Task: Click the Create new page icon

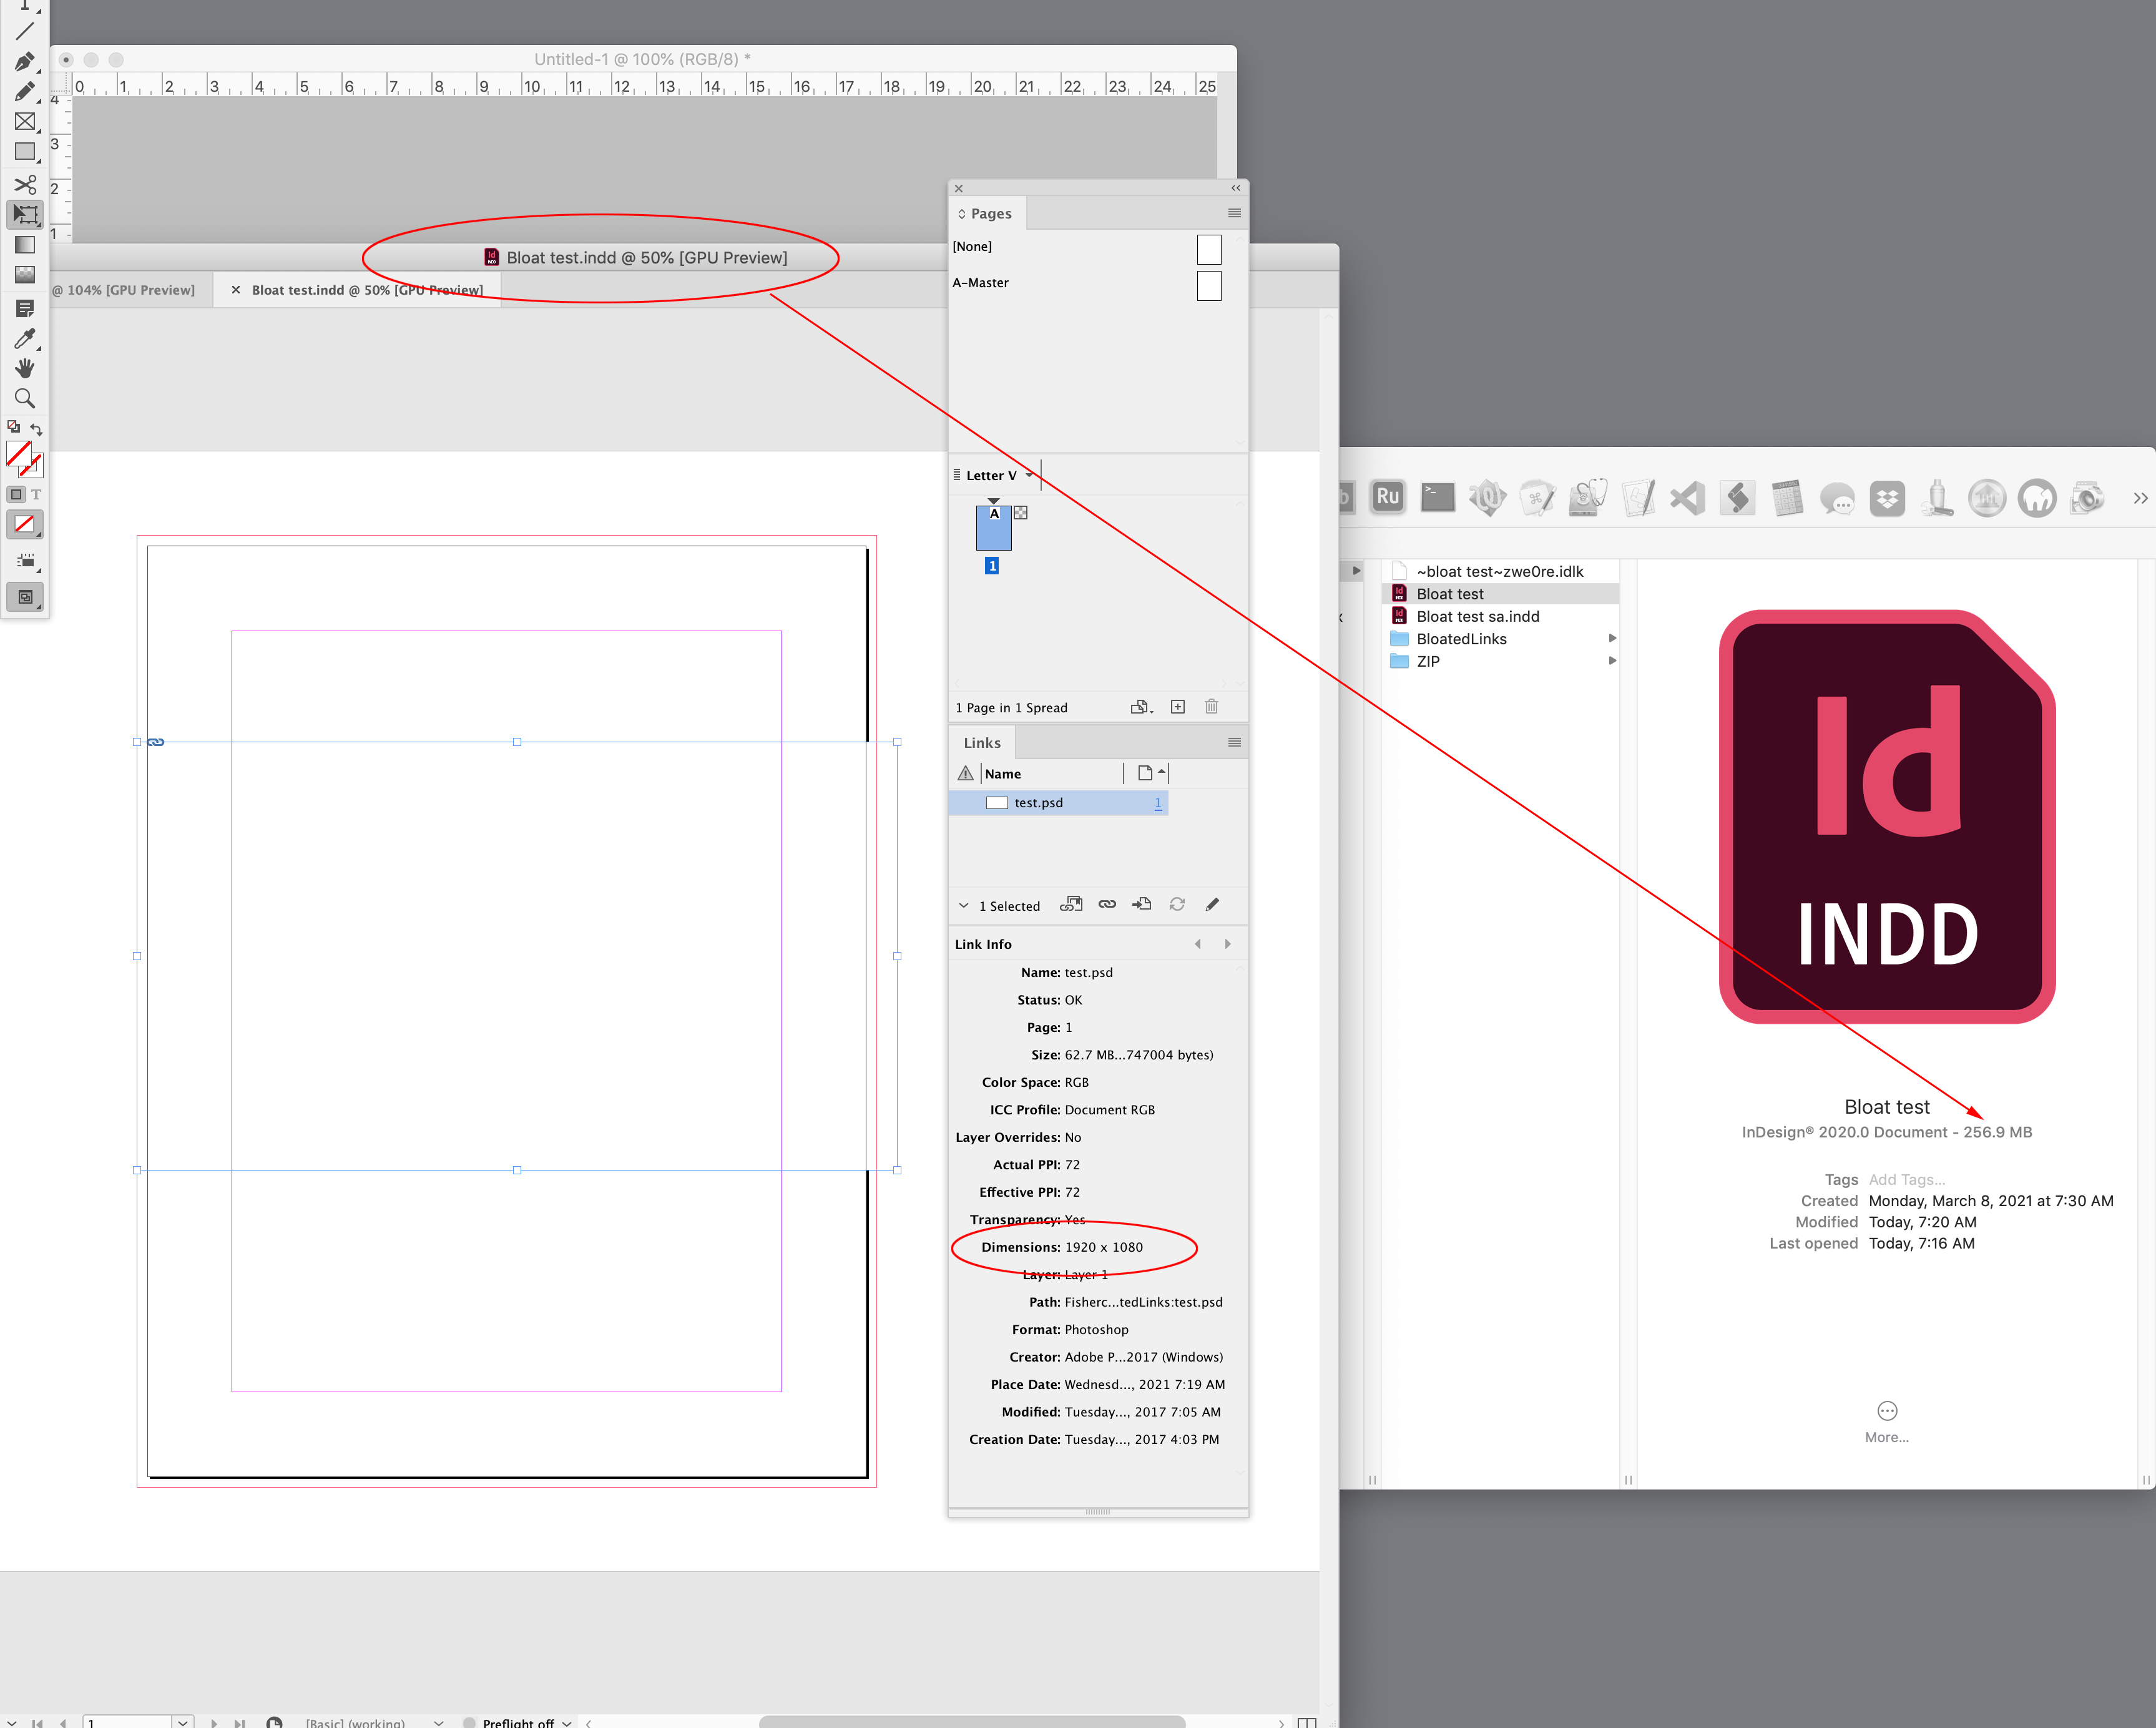Action: pyautogui.click(x=1177, y=707)
